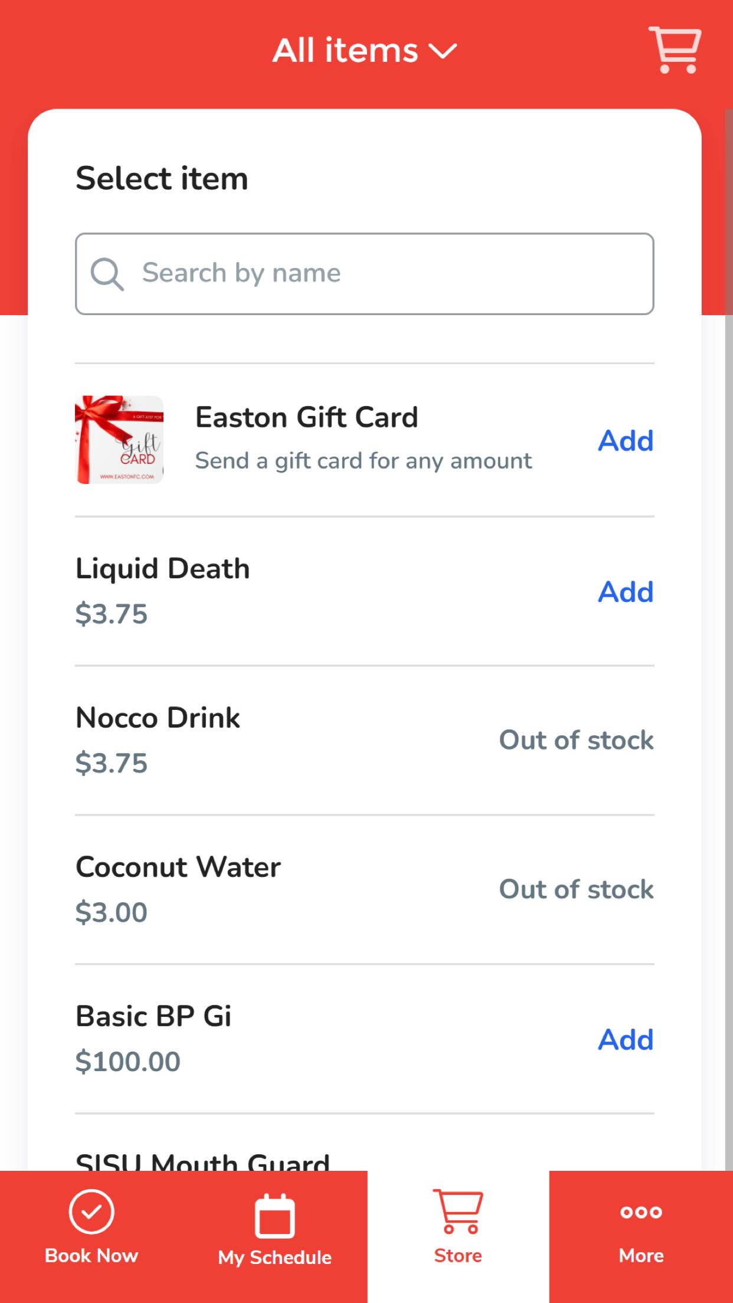Add Easton Gift Card to cart
The width and height of the screenshot is (733, 1303).
click(626, 440)
